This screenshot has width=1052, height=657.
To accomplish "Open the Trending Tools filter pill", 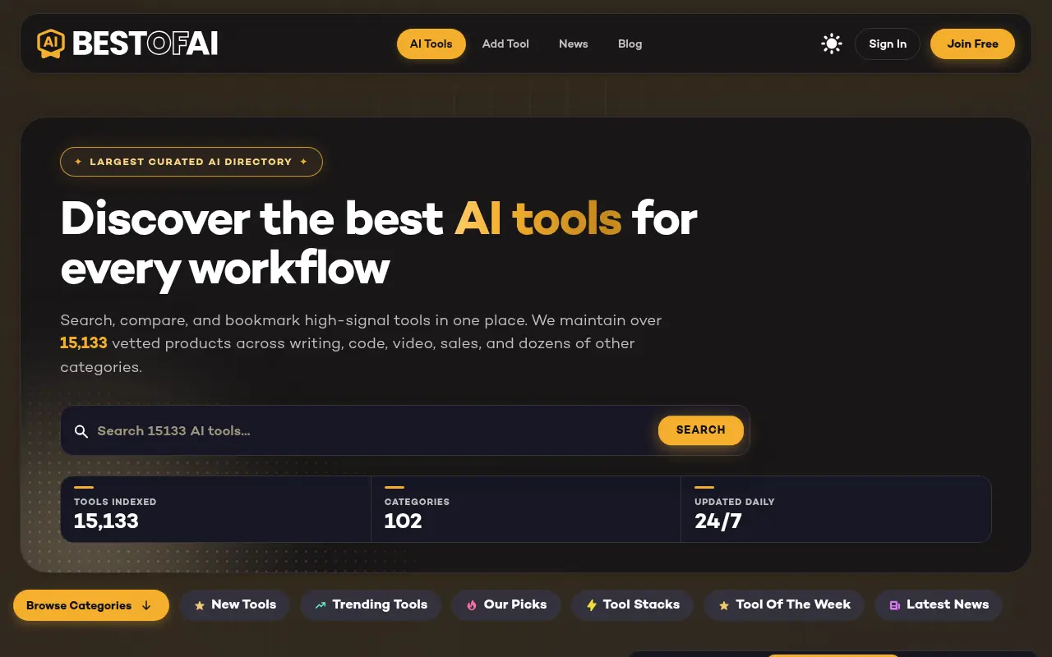I will [x=371, y=605].
